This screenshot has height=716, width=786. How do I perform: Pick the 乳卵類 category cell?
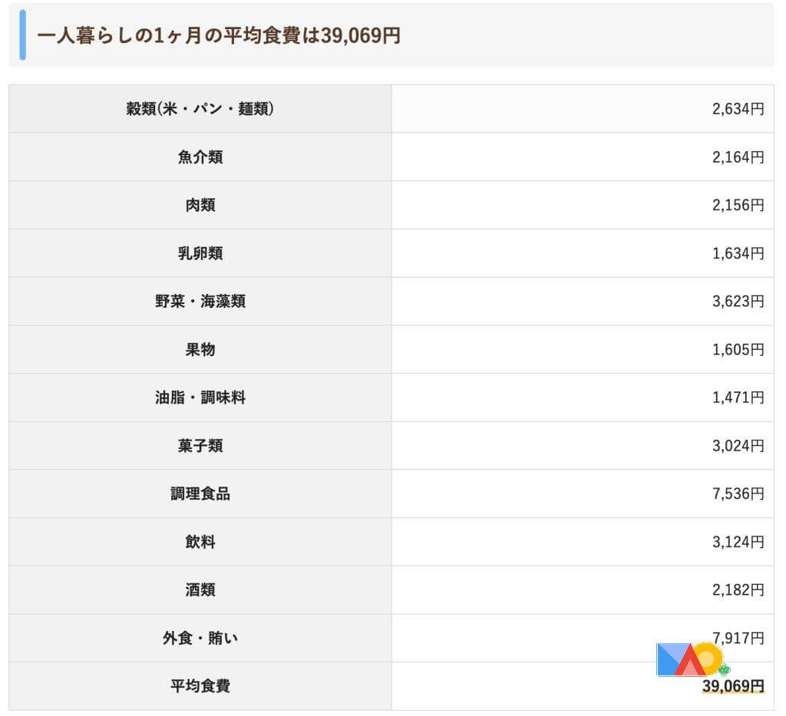[x=200, y=253]
